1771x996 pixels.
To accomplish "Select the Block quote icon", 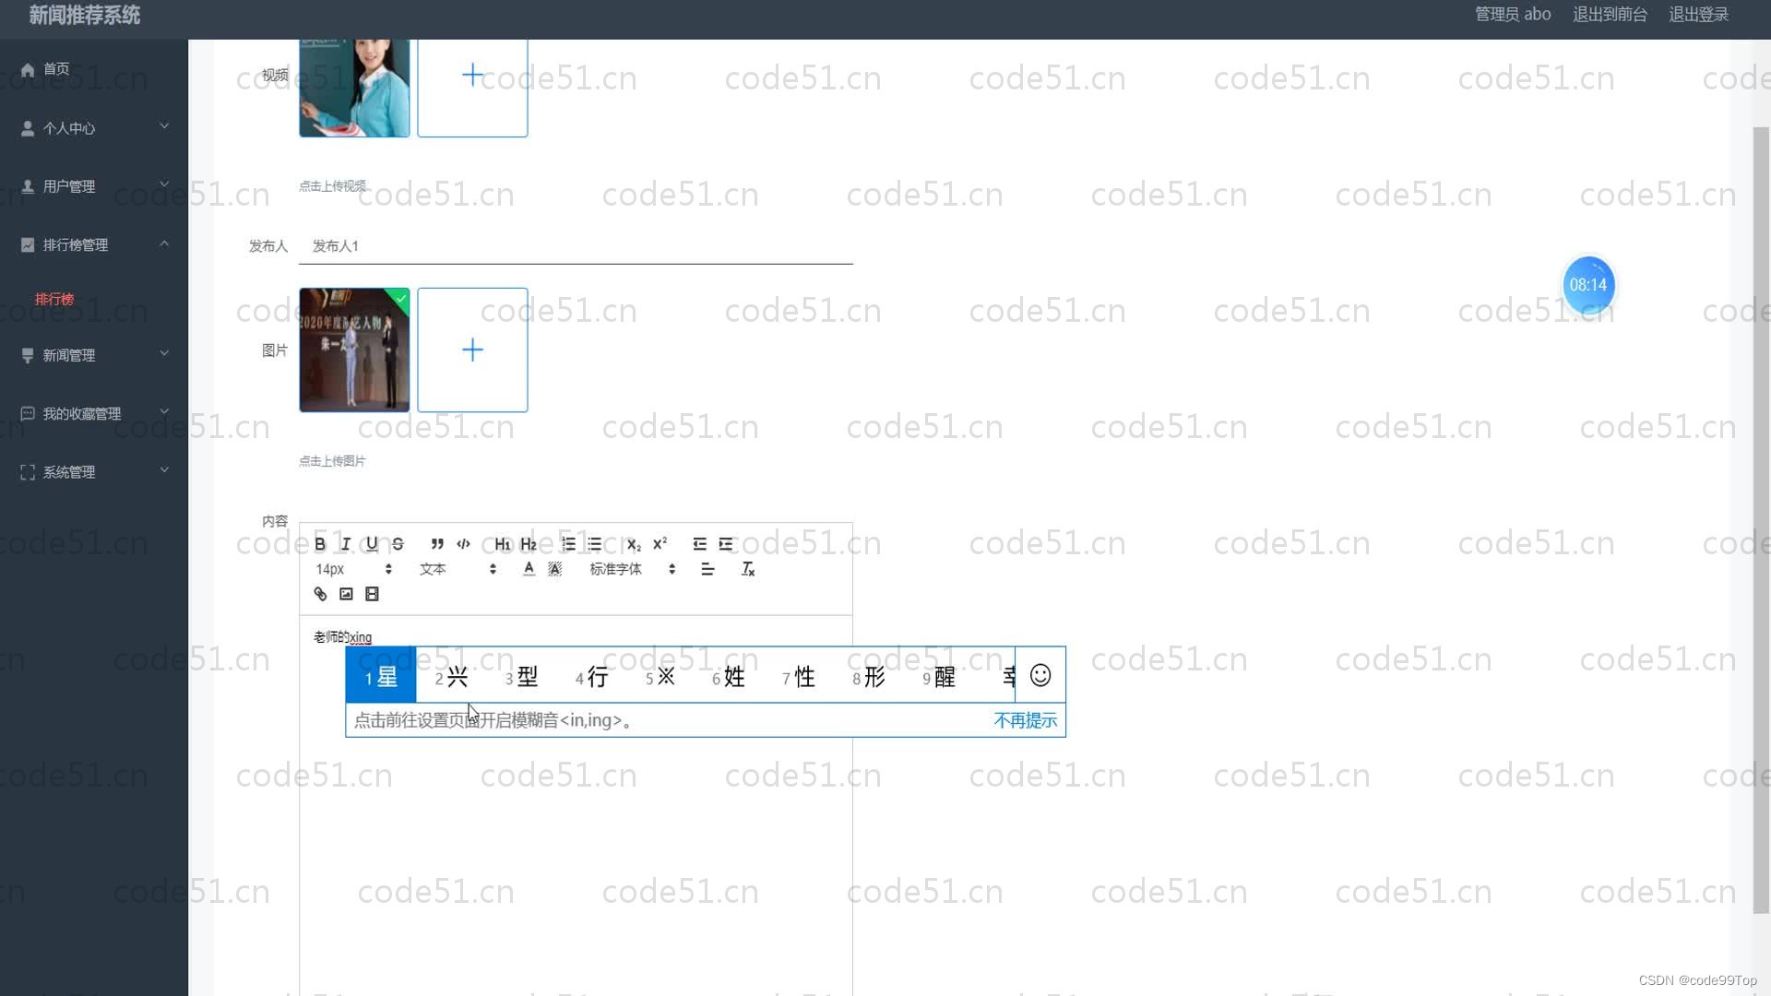I will [x=436, y=543].
